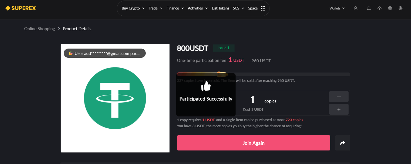Click the share arrow button
The height and width of the screenshot is (164, 411).
(343, 143)
